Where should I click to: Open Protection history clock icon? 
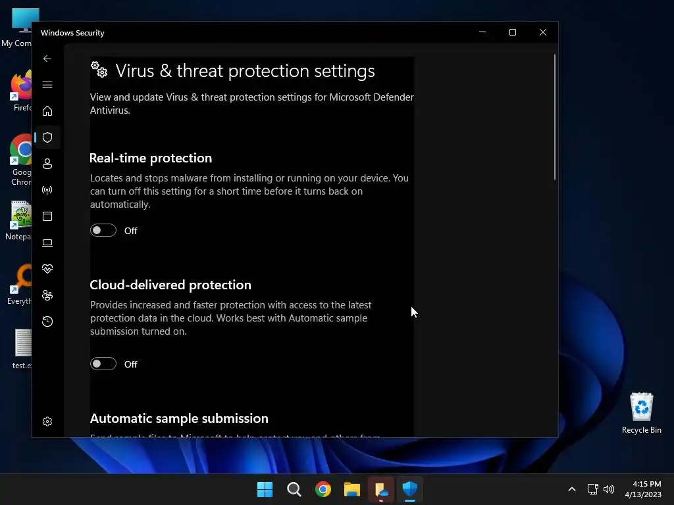pos(47,322)
